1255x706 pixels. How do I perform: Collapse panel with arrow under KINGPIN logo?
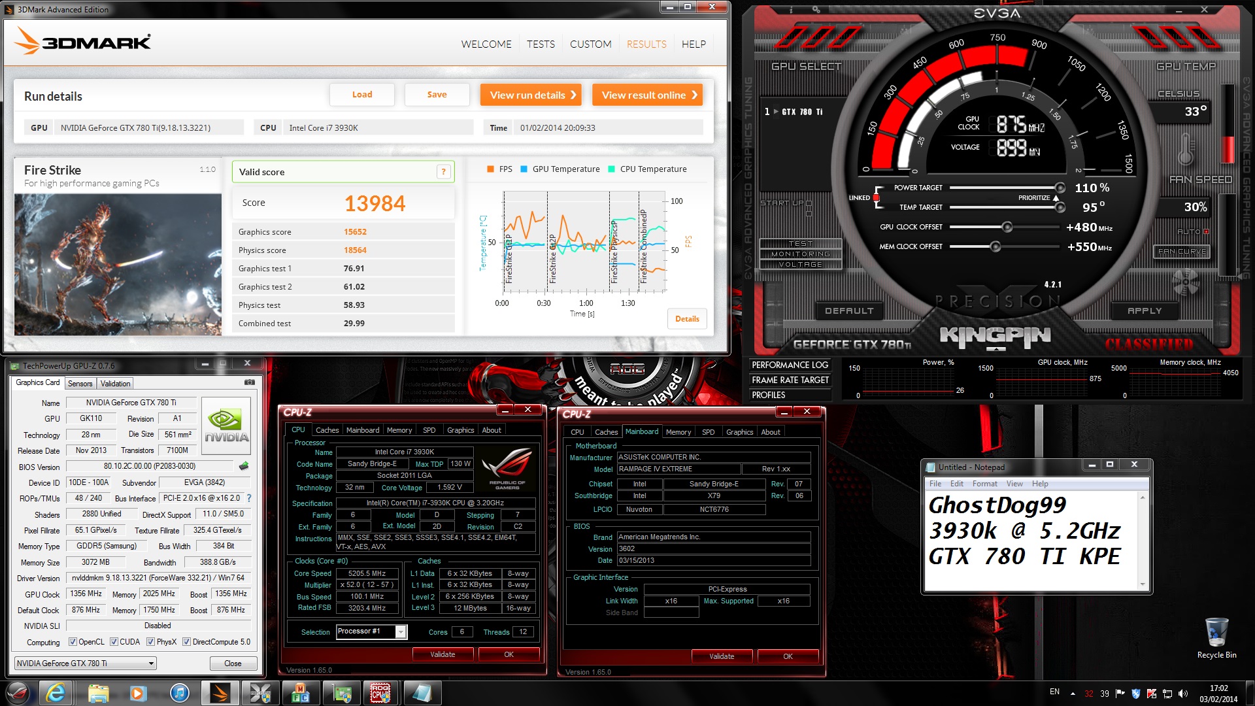pyautogui.click(x=996, y=349)
